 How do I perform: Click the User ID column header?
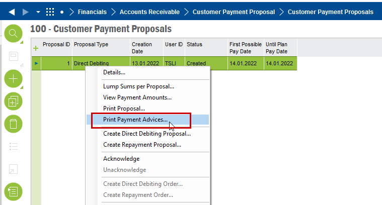point(174,48)
